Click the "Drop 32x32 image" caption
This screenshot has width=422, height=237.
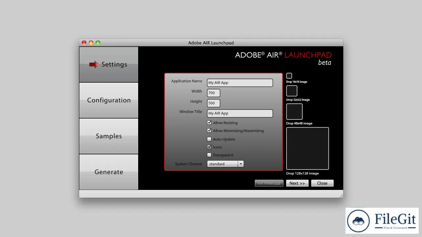tap(298, 99)
